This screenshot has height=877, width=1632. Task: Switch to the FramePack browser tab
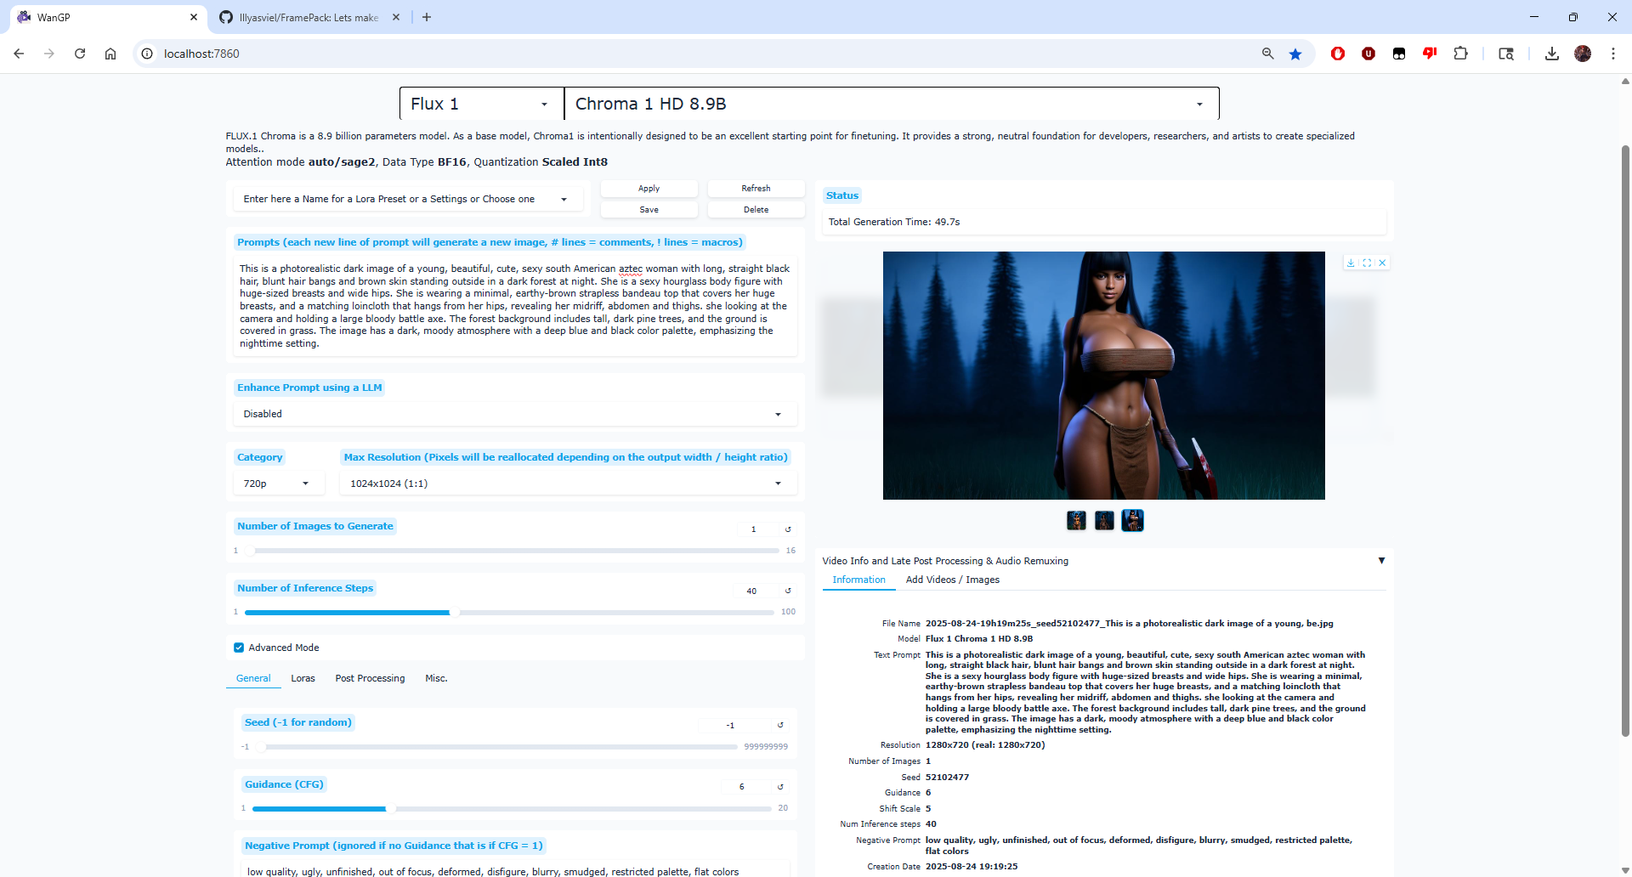309,17
